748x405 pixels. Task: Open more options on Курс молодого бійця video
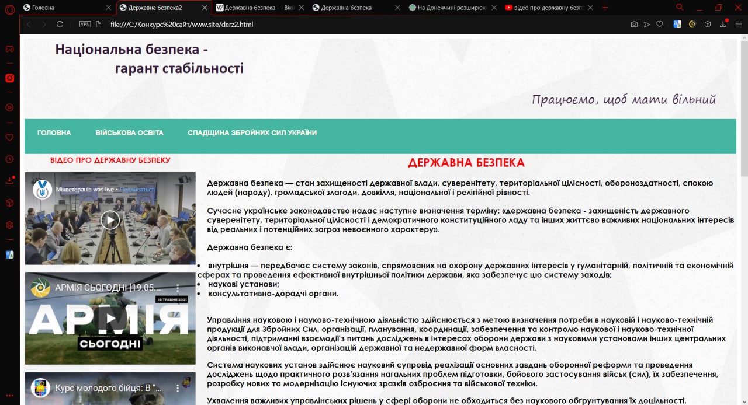(179, 387)
